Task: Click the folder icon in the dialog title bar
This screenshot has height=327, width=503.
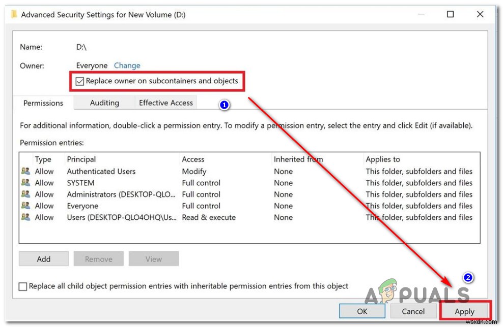Action: pyautogui.click(x=13, y=14)
